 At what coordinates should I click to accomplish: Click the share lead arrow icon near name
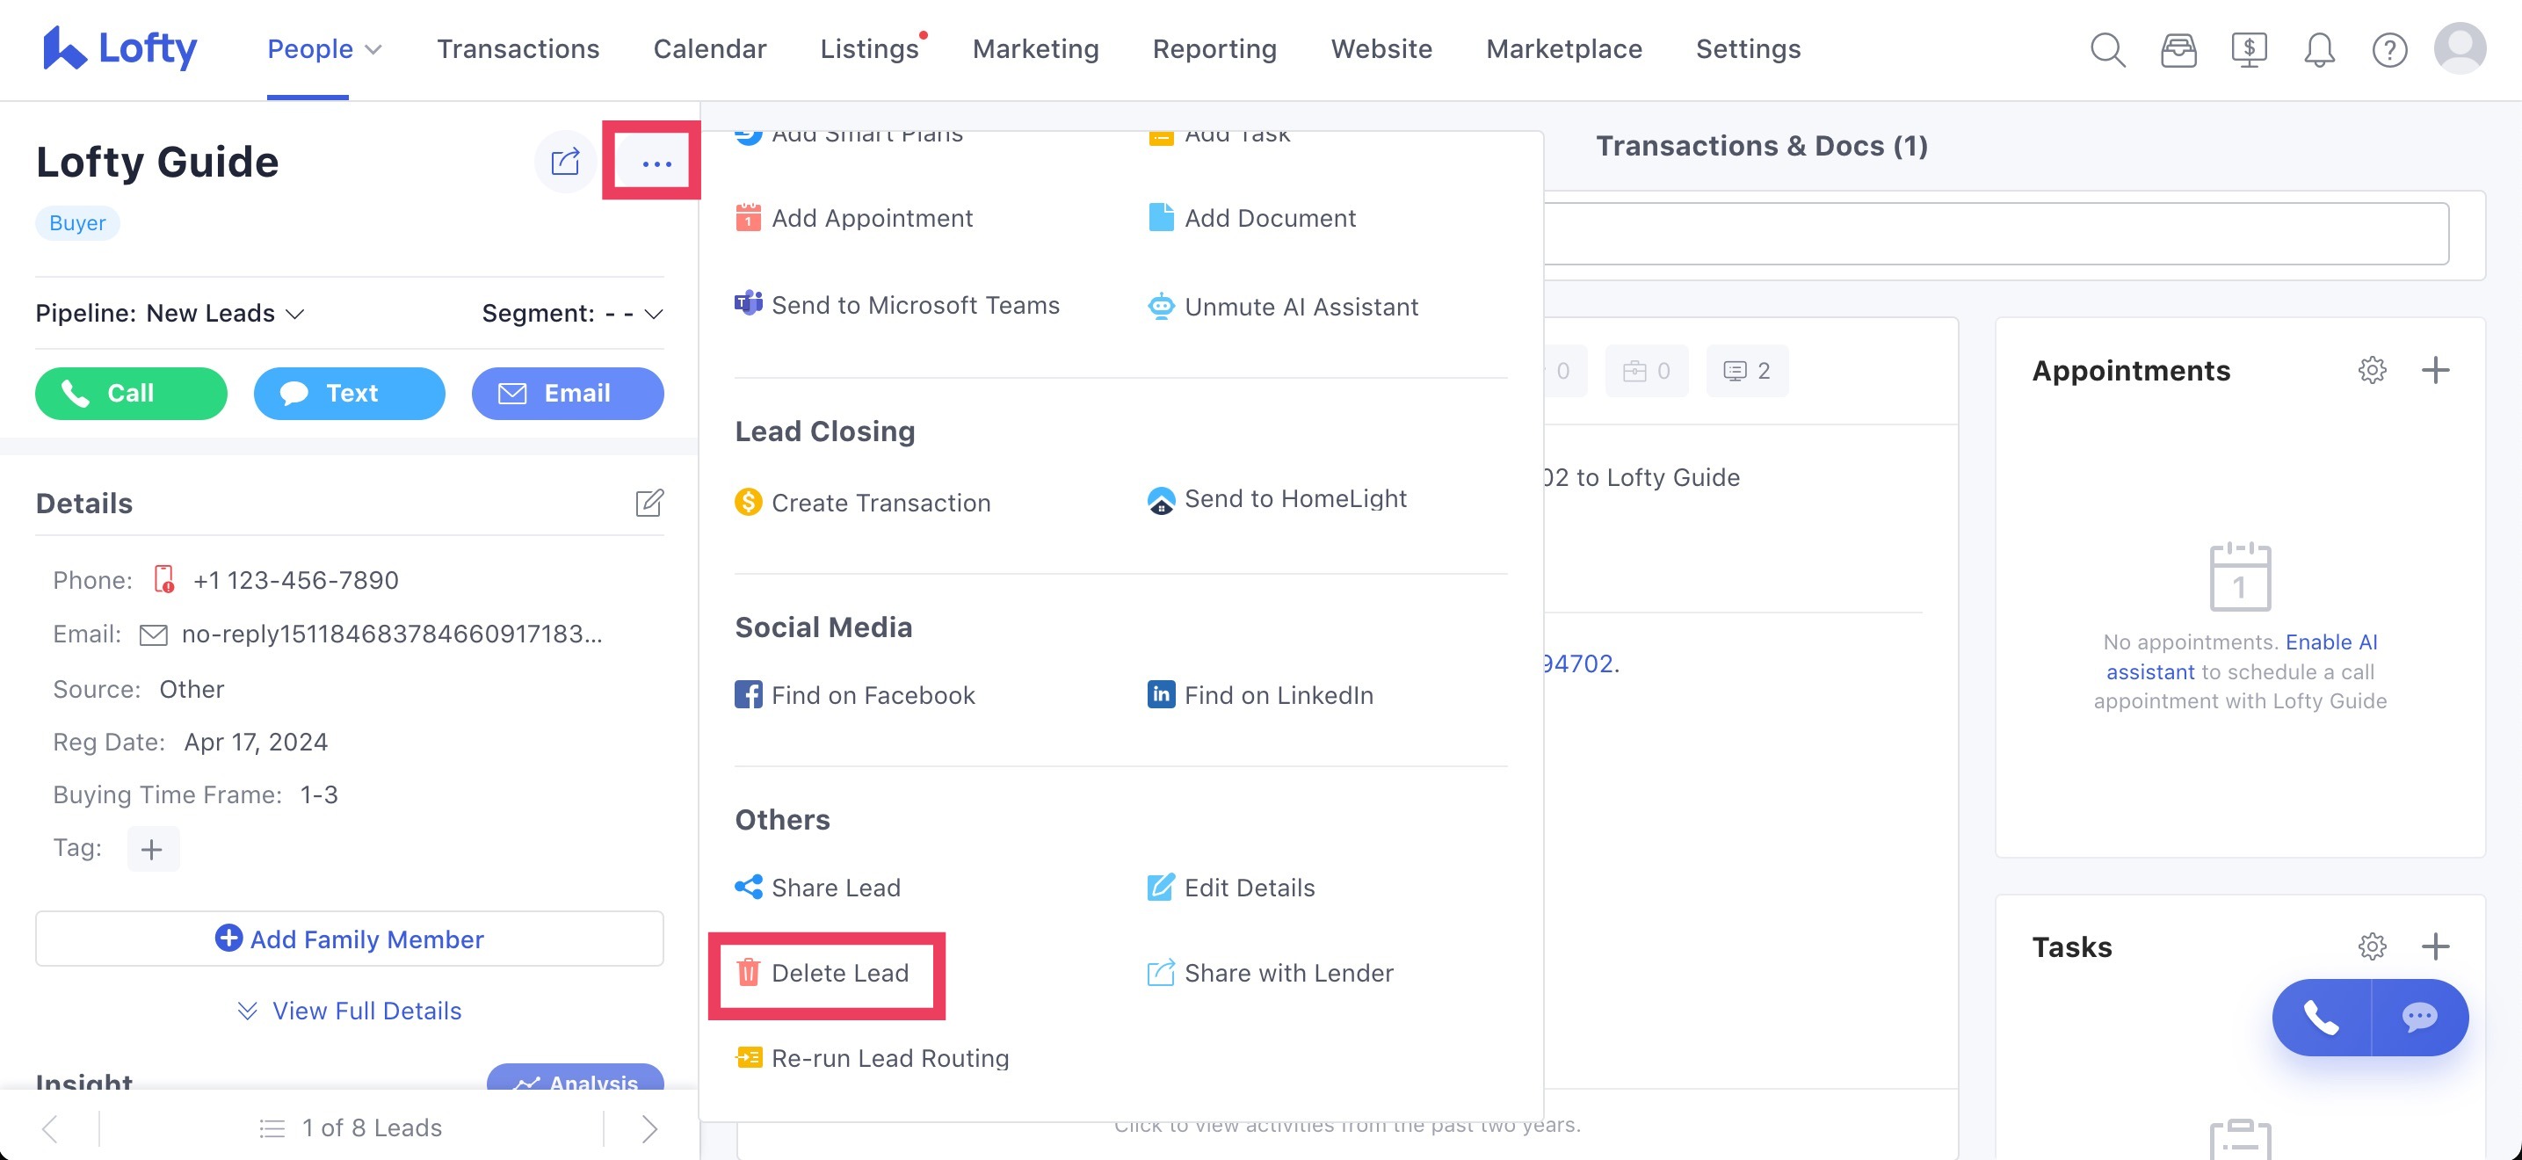pos(565,162)
